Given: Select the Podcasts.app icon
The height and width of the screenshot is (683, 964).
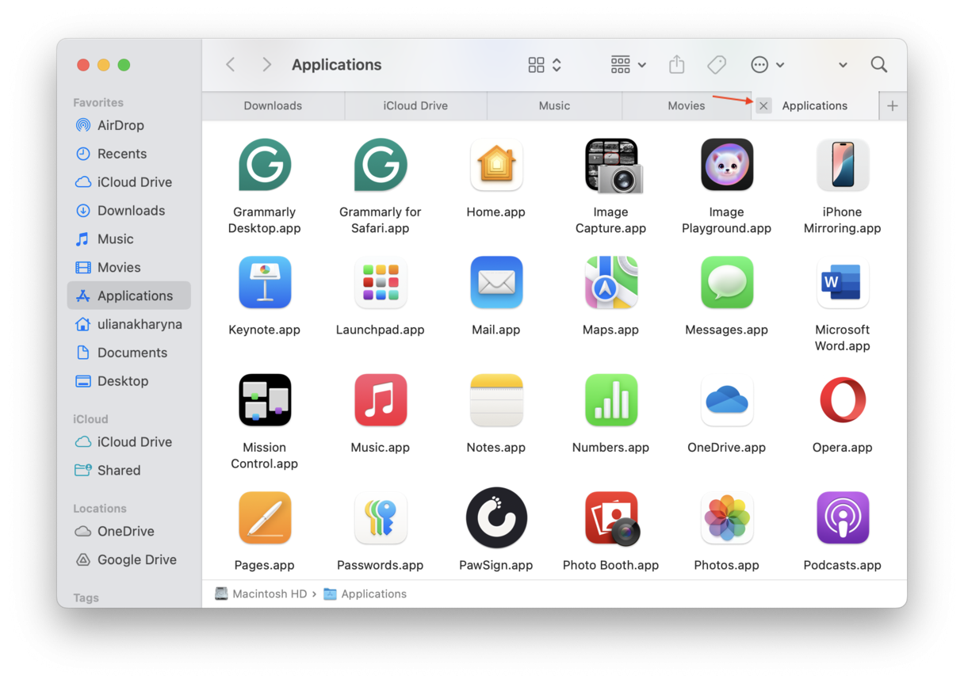Looking at the screenshot, I should point(842,518).
